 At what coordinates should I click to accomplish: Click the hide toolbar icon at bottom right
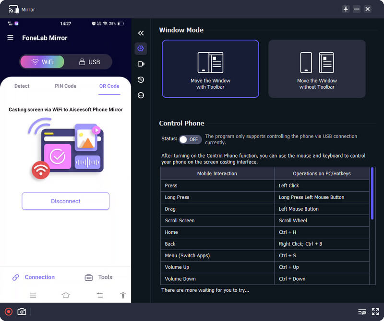coord(362,312)
